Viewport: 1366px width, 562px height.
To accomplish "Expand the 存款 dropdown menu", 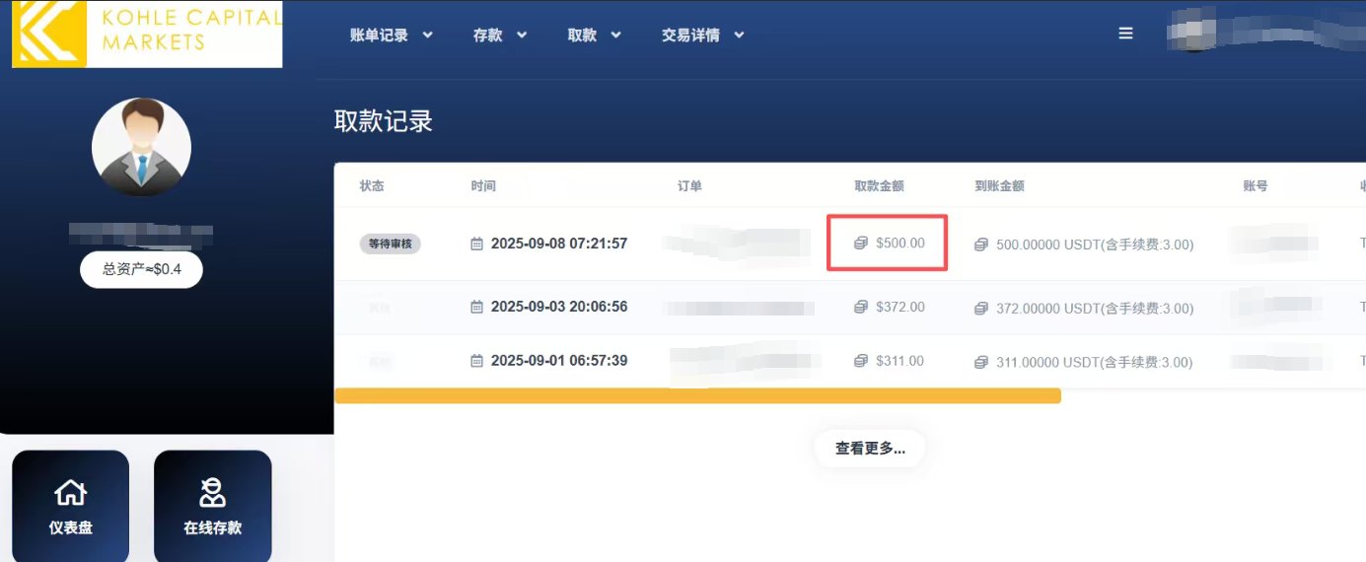I will point(500,35).
